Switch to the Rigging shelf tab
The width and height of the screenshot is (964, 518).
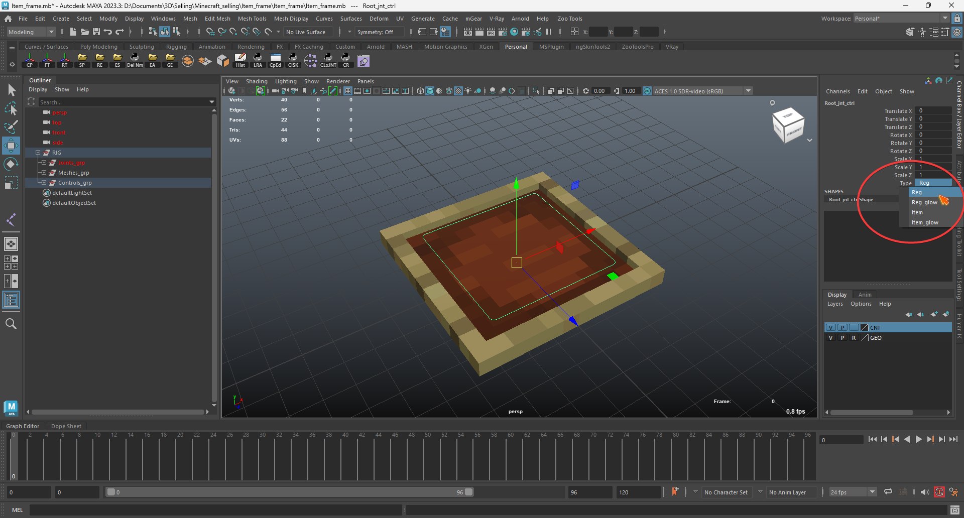pyautogui.click(x=176, y=47)
